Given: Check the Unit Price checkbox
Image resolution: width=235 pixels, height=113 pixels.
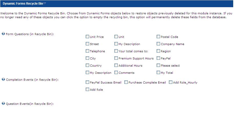Looking at the screenshot, I should coord(87,36).
